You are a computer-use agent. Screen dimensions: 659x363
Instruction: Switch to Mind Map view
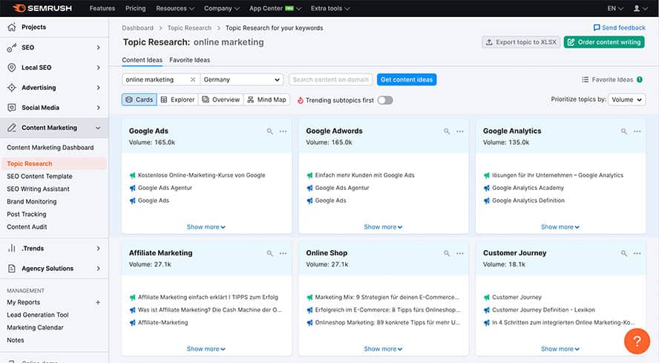[267, 99]
